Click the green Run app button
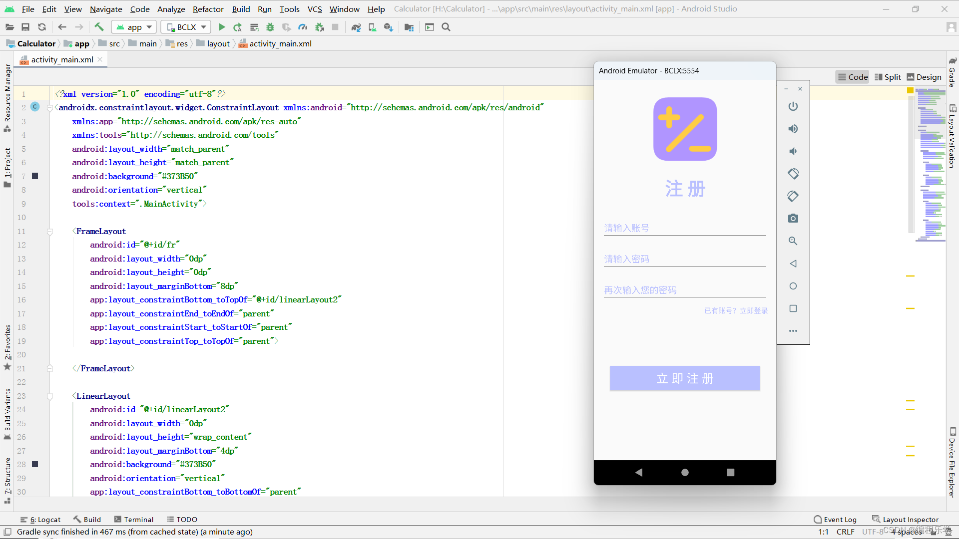The height and width of the screenshot is (539, 959). pyautogui.click(x=222, y=27)
